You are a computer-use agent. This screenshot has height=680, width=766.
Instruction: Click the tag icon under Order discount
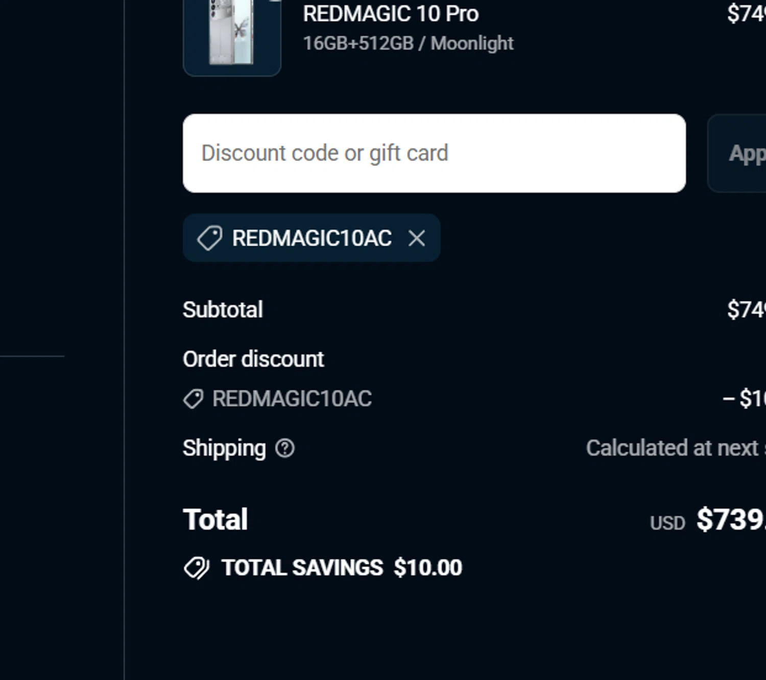click(x=194, y=399)
